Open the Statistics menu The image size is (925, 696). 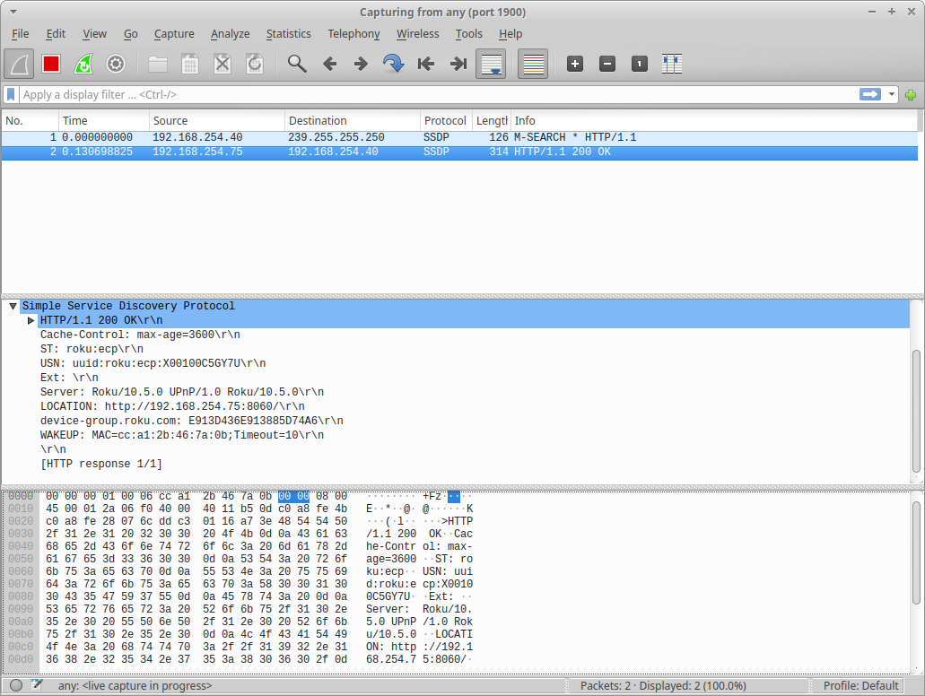pyautogui.click(x=288, y=34)
